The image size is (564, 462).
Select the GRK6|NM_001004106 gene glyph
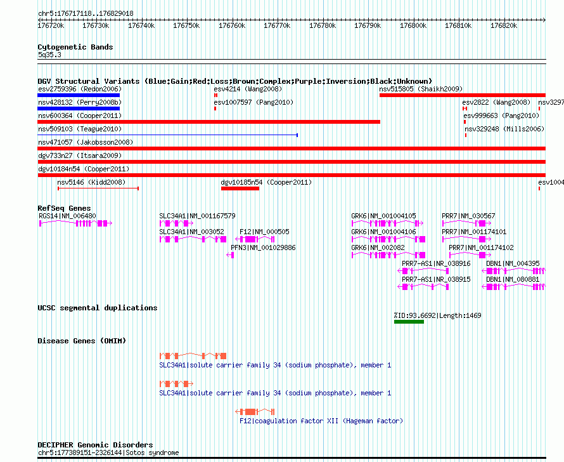point(388,239)
